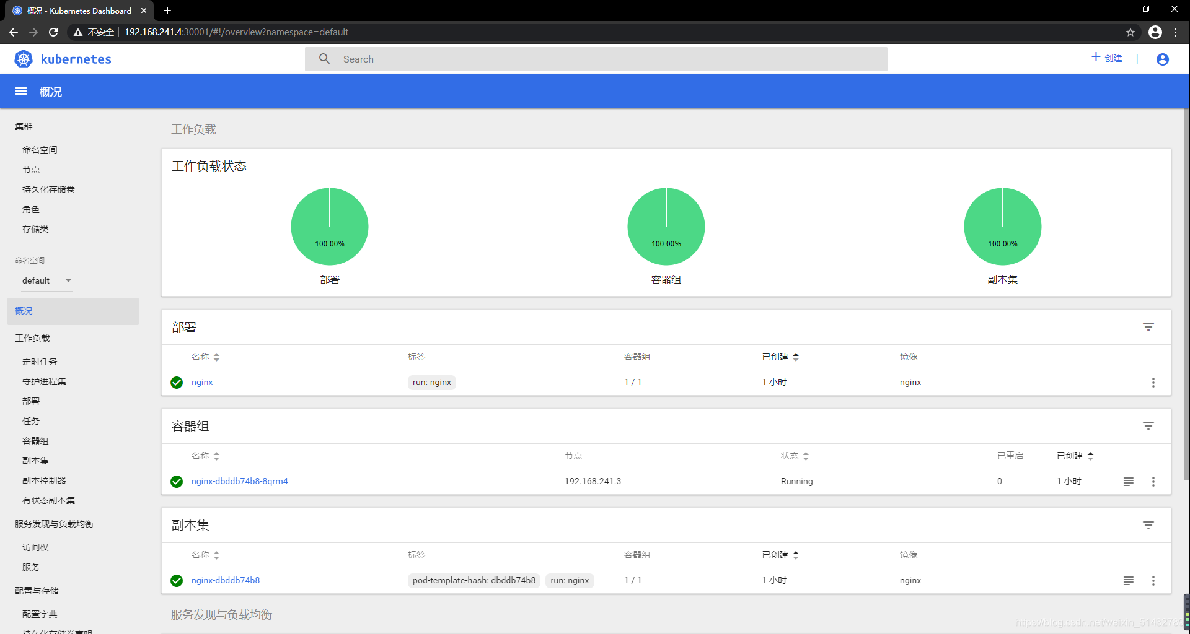The image size is (1190, 634).
Task: Open 角色 in sidebar
Action: [31, 209]
